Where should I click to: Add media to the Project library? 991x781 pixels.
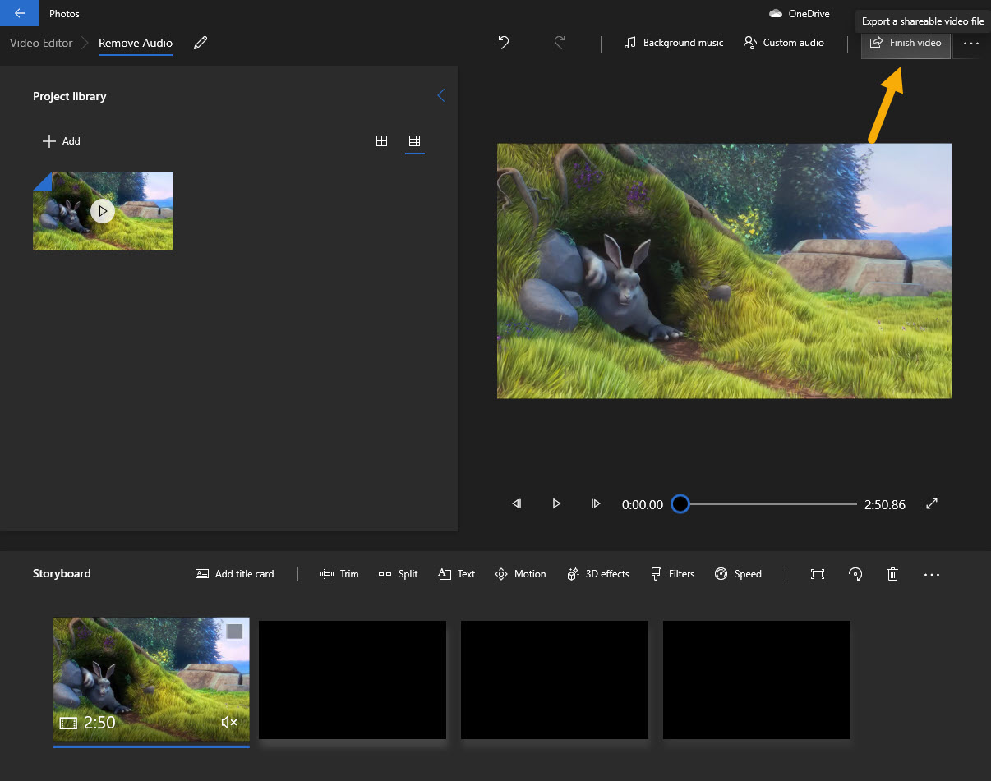[x=62, y=141]
